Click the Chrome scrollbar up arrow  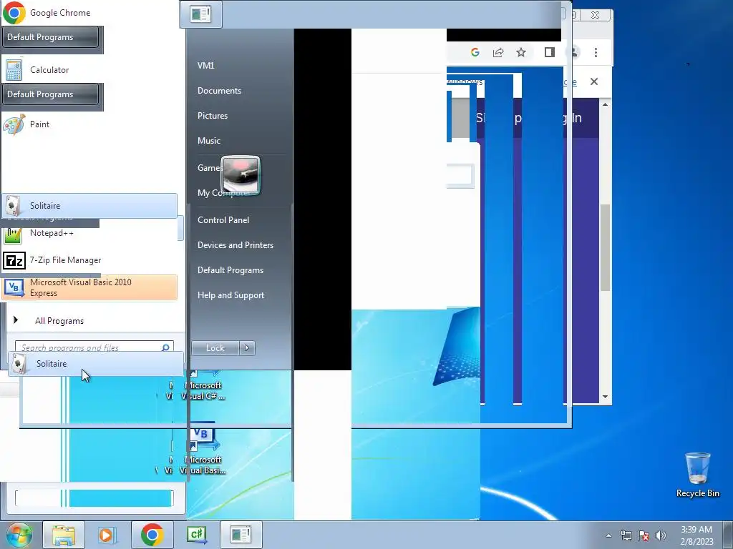point(605,104)
